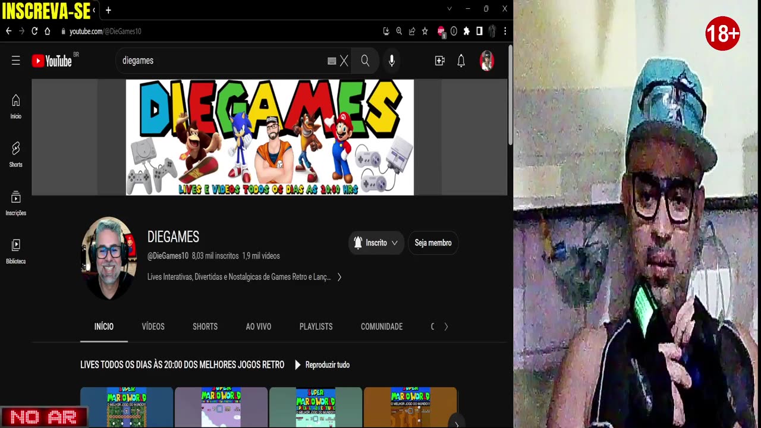
Task: Open the YouTube hamburger guide menu
Action: point(16,61)
